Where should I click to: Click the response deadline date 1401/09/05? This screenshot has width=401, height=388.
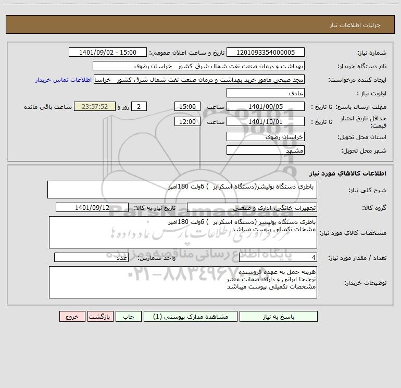pos(266,106)
